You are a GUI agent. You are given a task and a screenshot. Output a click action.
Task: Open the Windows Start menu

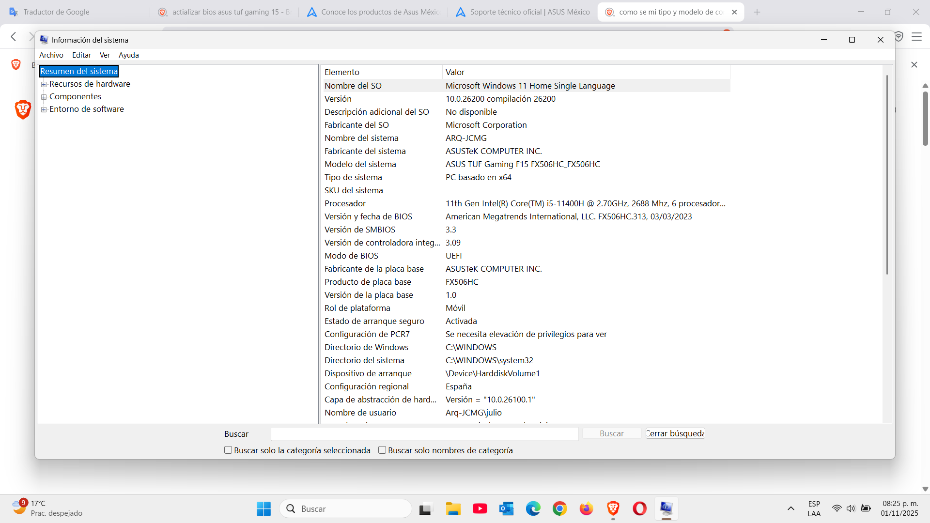(263, 508)
